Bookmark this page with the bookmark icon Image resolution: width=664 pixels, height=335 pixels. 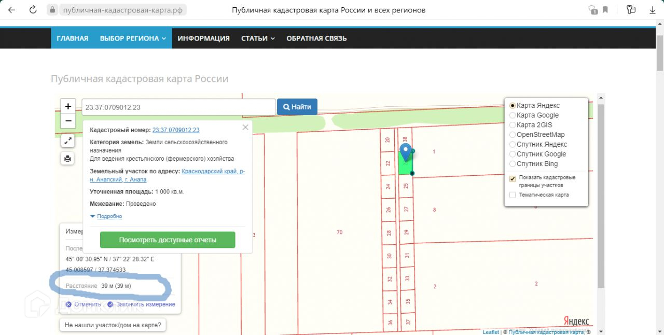click(x=605, y=10)
